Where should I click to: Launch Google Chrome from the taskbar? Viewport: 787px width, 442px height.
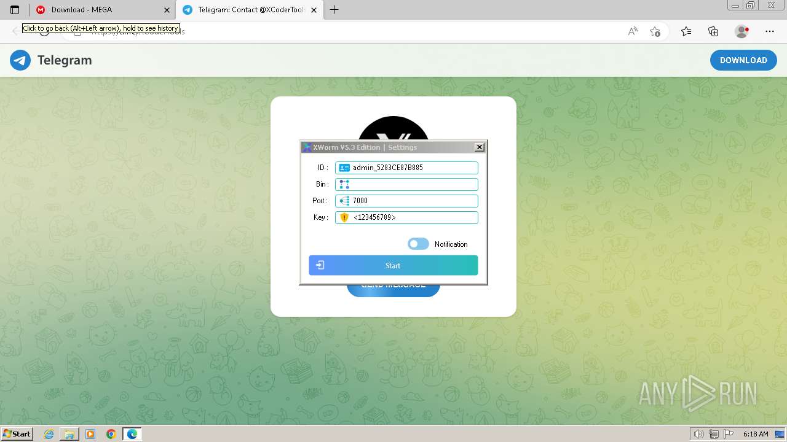(111, 434)
